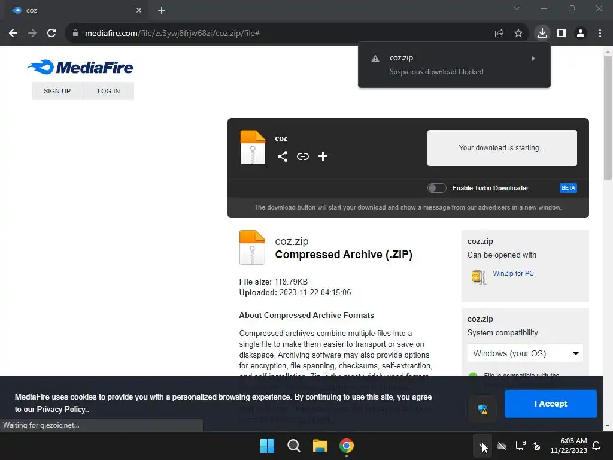The height and width of the screenshot is (460, 613).
Task: Click the plus icon to save coz
Action: point(323,156)
